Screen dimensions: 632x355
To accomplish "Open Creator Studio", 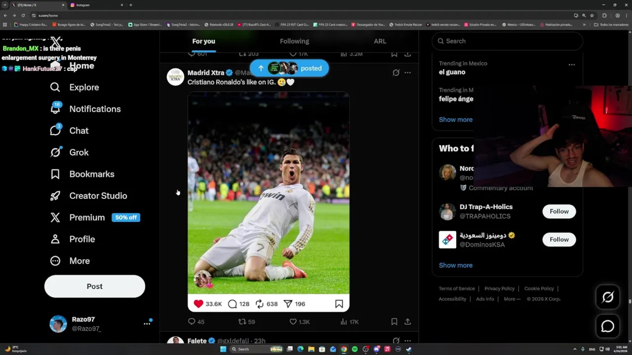I will coord(88,196).
